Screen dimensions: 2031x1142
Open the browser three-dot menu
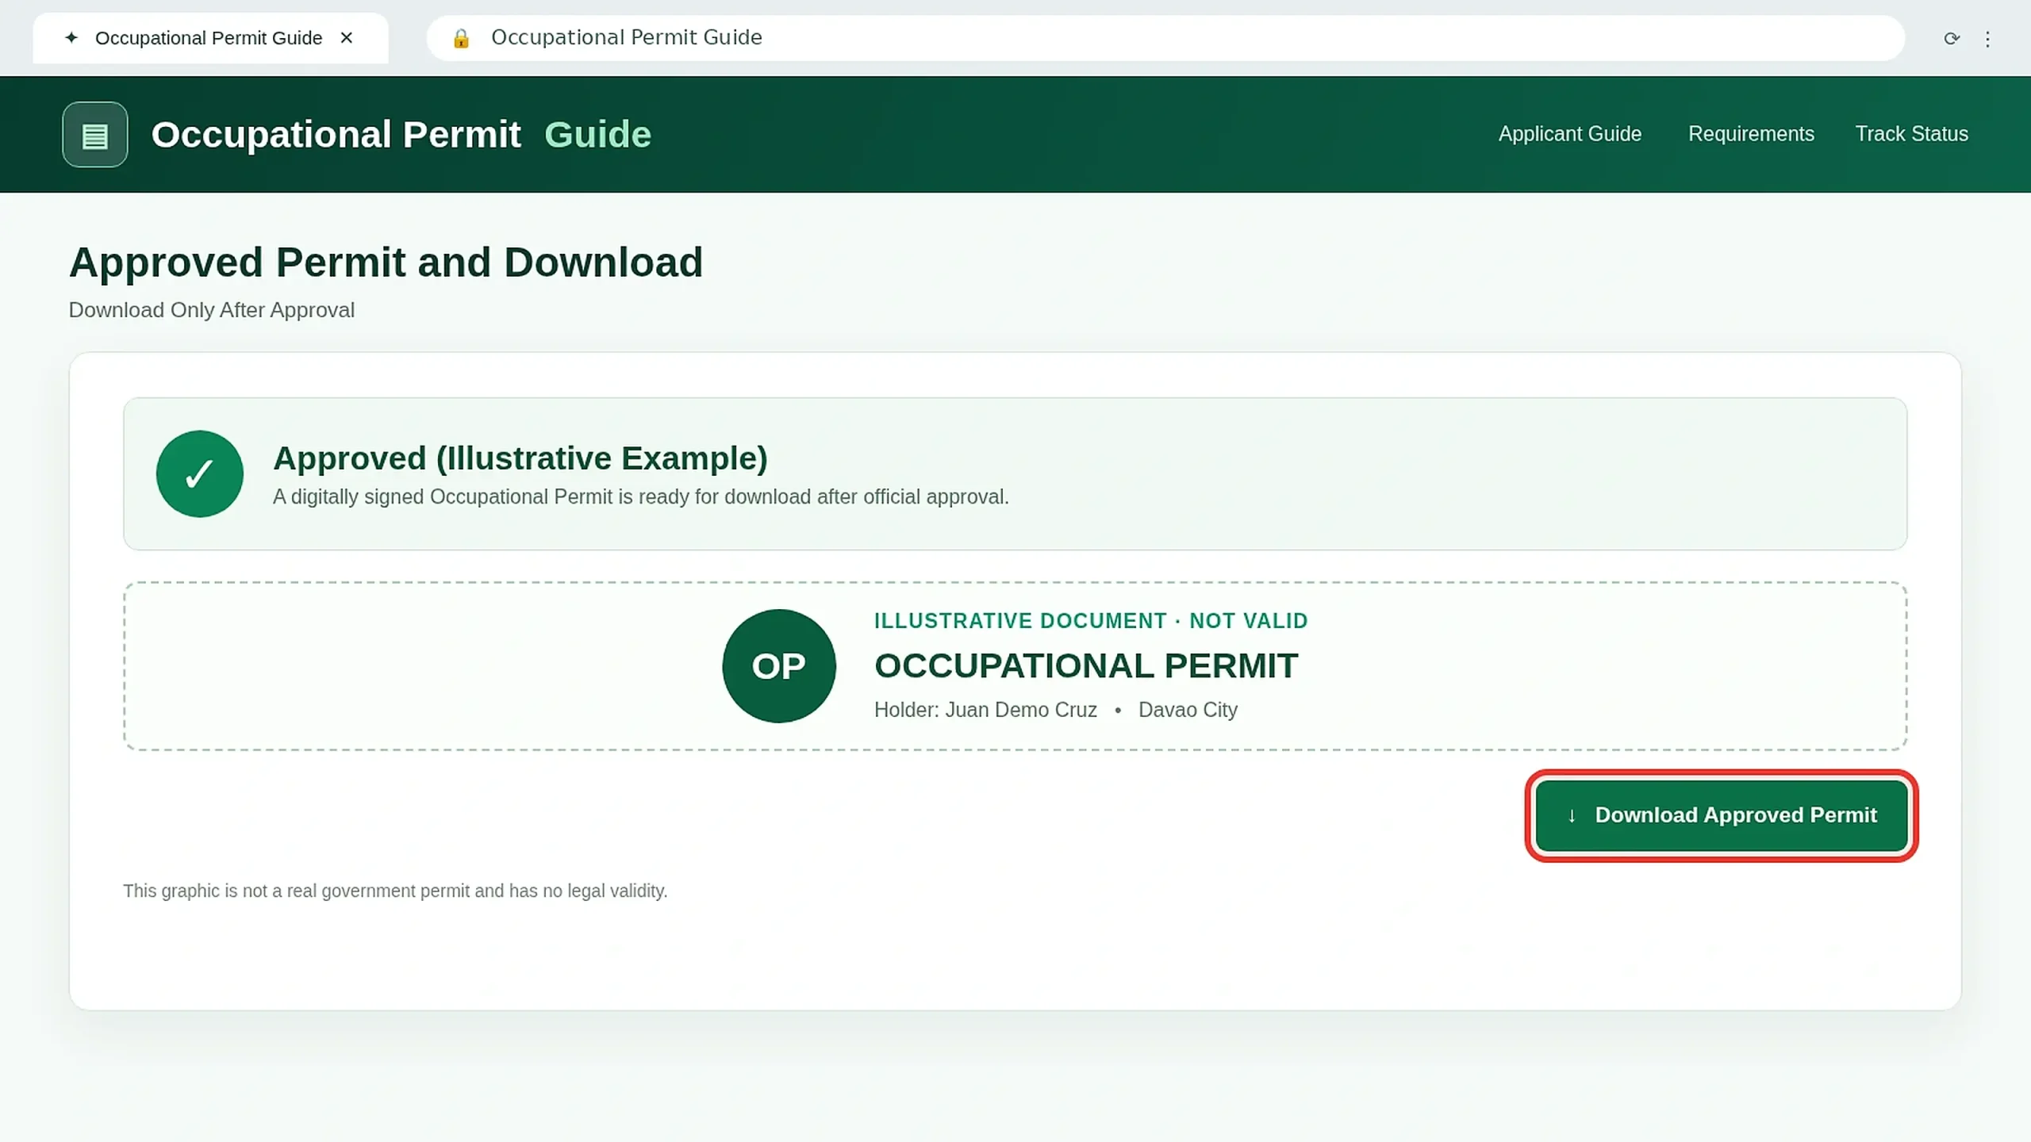click(x=1987, y=39)
